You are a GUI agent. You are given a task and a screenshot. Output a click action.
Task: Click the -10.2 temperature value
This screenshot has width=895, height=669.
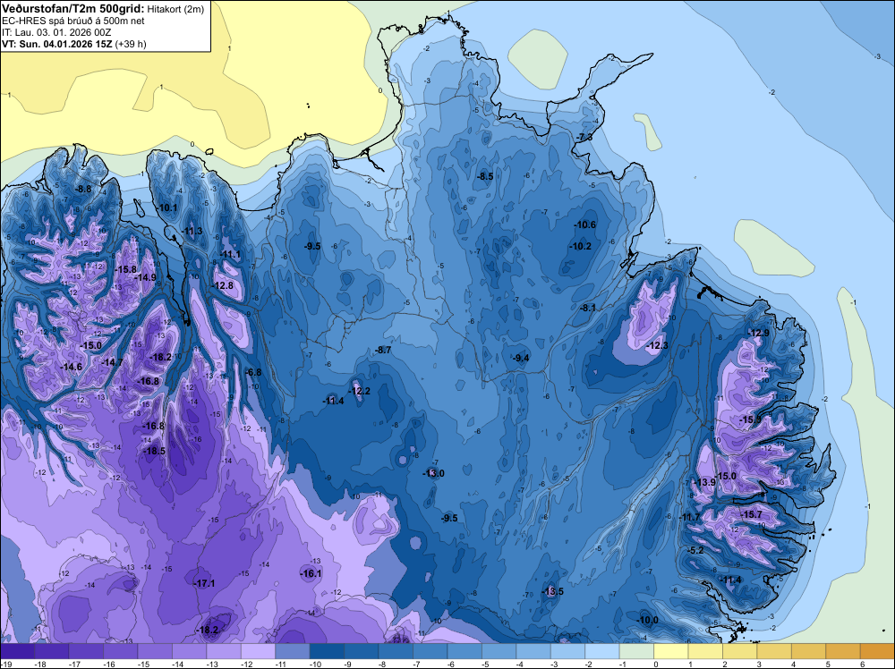point(581,246)
